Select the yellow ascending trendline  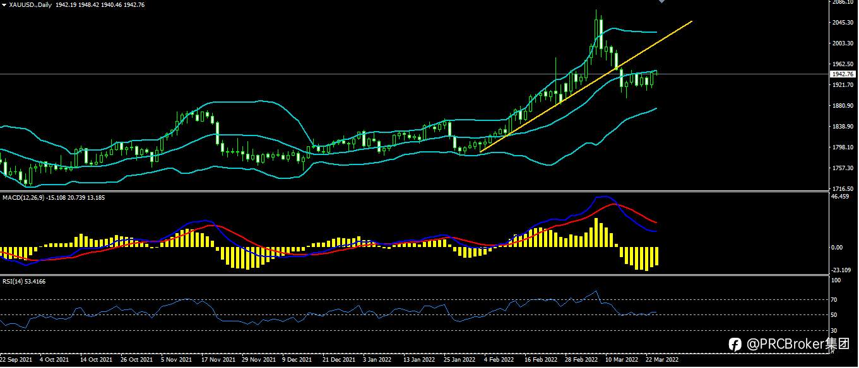tap(586, 86)
